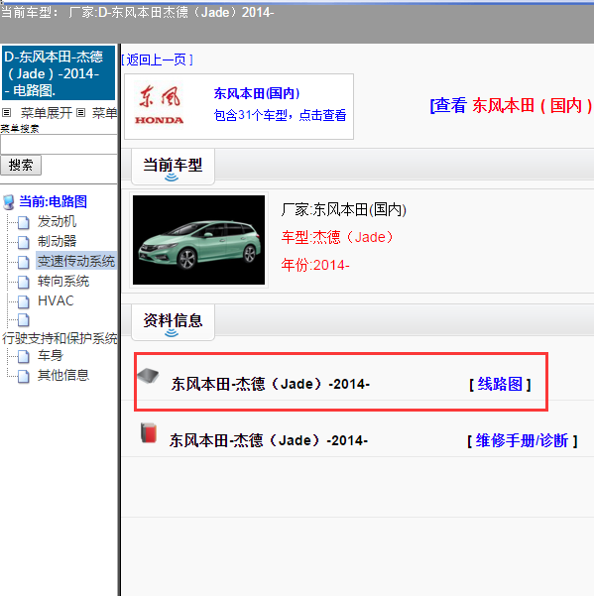The image size is (594, 596).
Task: Collapse menu via second 菜单 icon
Action: [80, 112]
